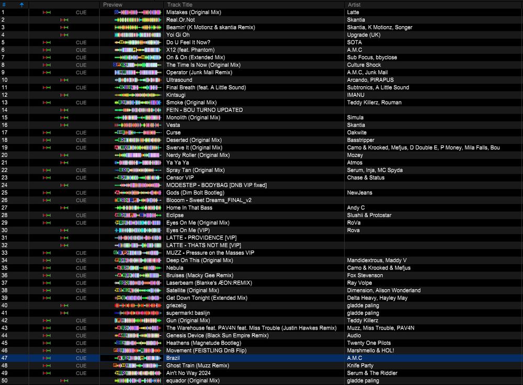
Task: Click the beatgrid icon on Censor VIP row
Action: [x=47, y=178]
